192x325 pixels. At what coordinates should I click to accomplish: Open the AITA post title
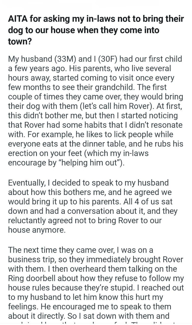(x=96, y=30)
